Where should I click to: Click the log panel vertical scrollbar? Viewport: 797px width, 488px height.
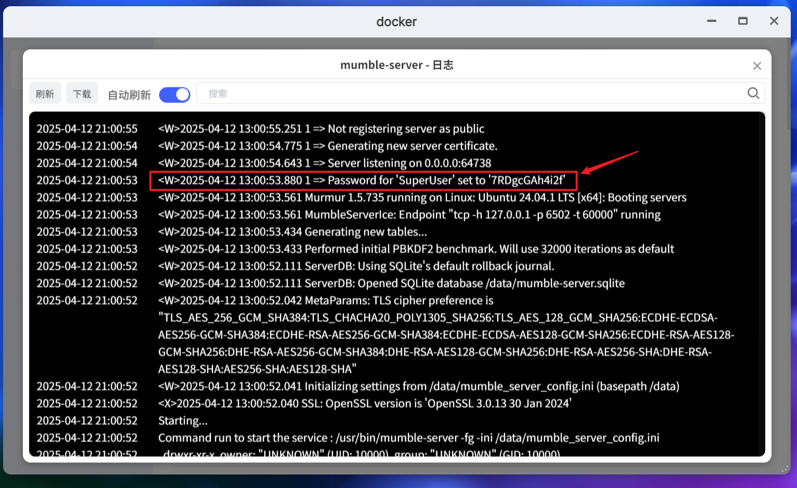[762, 284]
